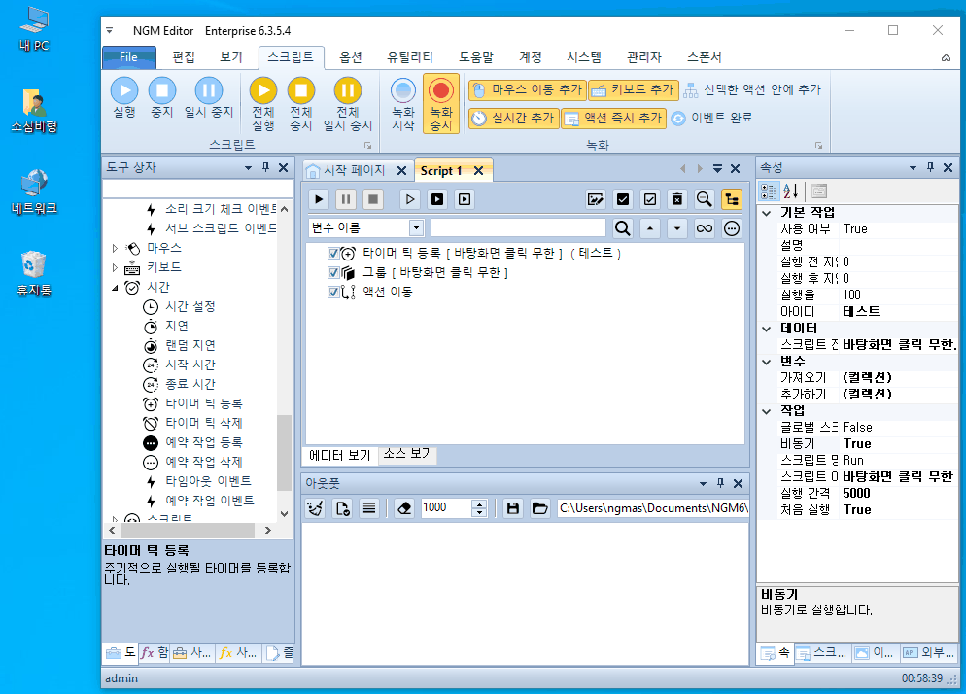
Task: Run all scripts with 전체 실행
Action: click(x=263, y=104)
